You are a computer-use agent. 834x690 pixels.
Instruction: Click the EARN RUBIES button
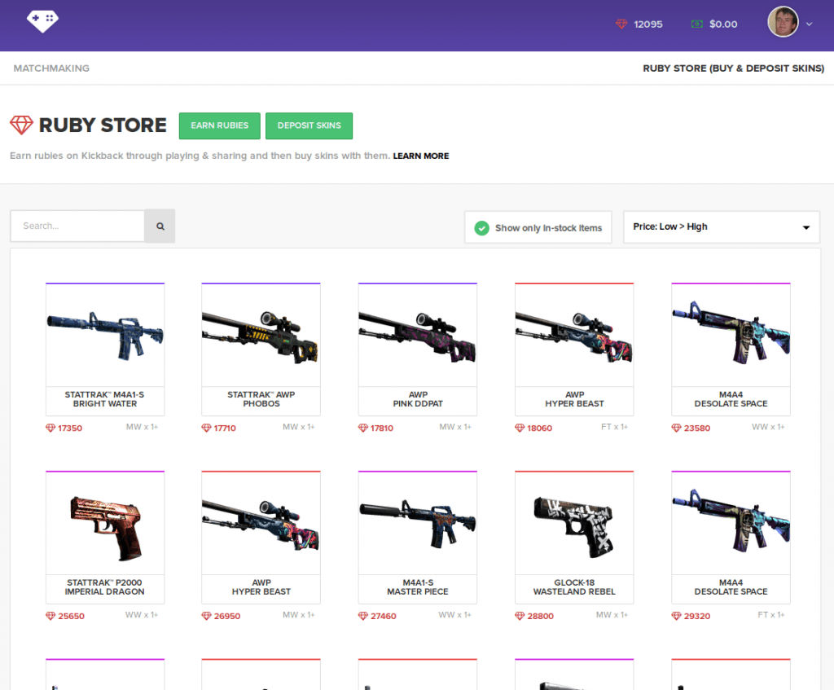(x=220, y=125)
